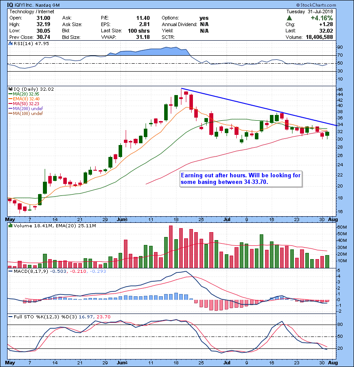This screenshot has height=367, width=354.
Task: Click the blue descending trendline
Action: pos(259,107)
